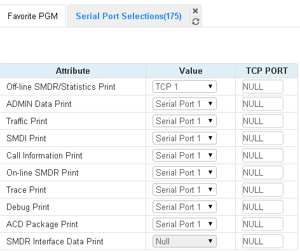Screen dimensions: 300x252
Task: Focus the TCP PORT field for Traffic Print
Action: tap(262, 121)
